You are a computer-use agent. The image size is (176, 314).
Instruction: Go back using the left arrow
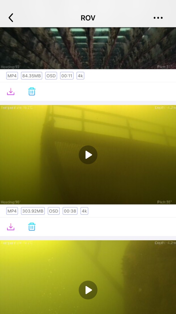tap(11, 18)
